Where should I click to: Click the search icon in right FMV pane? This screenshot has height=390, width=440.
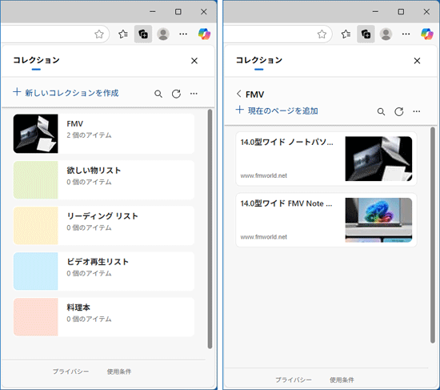click(381, 112)
